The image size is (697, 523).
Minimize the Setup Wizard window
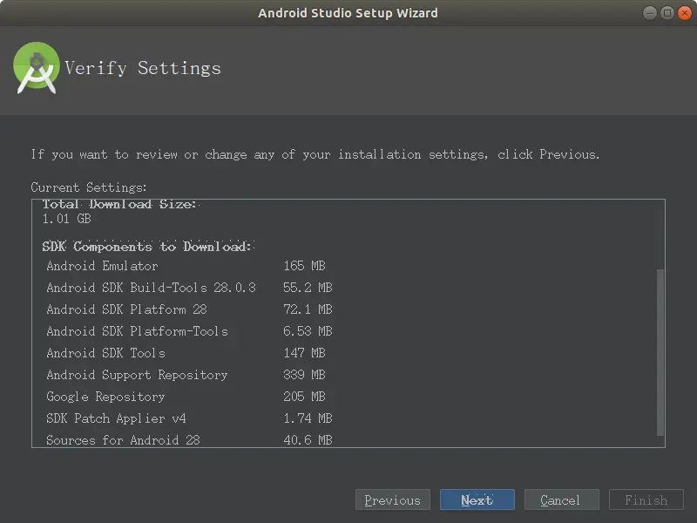click(651, 13)
